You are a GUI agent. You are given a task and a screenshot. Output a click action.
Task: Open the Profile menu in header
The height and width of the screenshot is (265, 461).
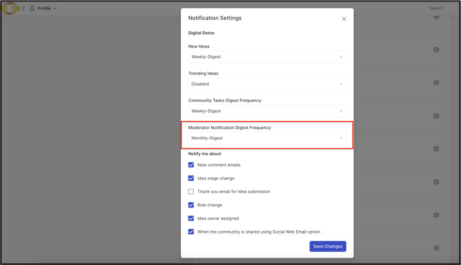[x=43, y=8]
